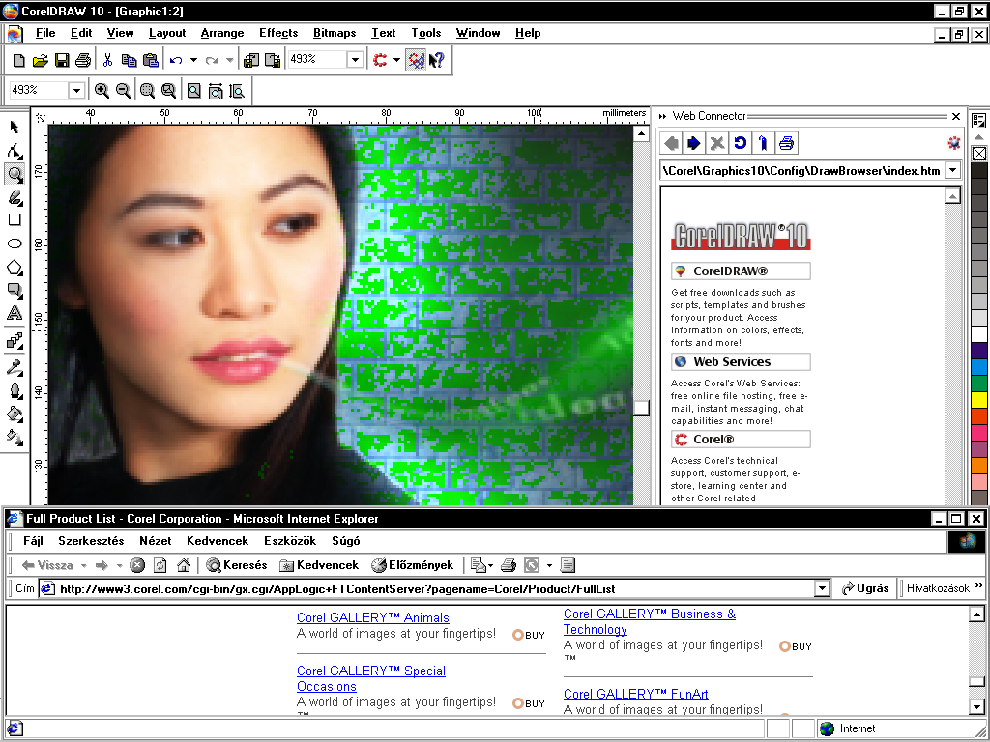Click the Corel GALLERY Animals link
The image size is (990, 742).
pyautogui.click(x=373, y=617)
